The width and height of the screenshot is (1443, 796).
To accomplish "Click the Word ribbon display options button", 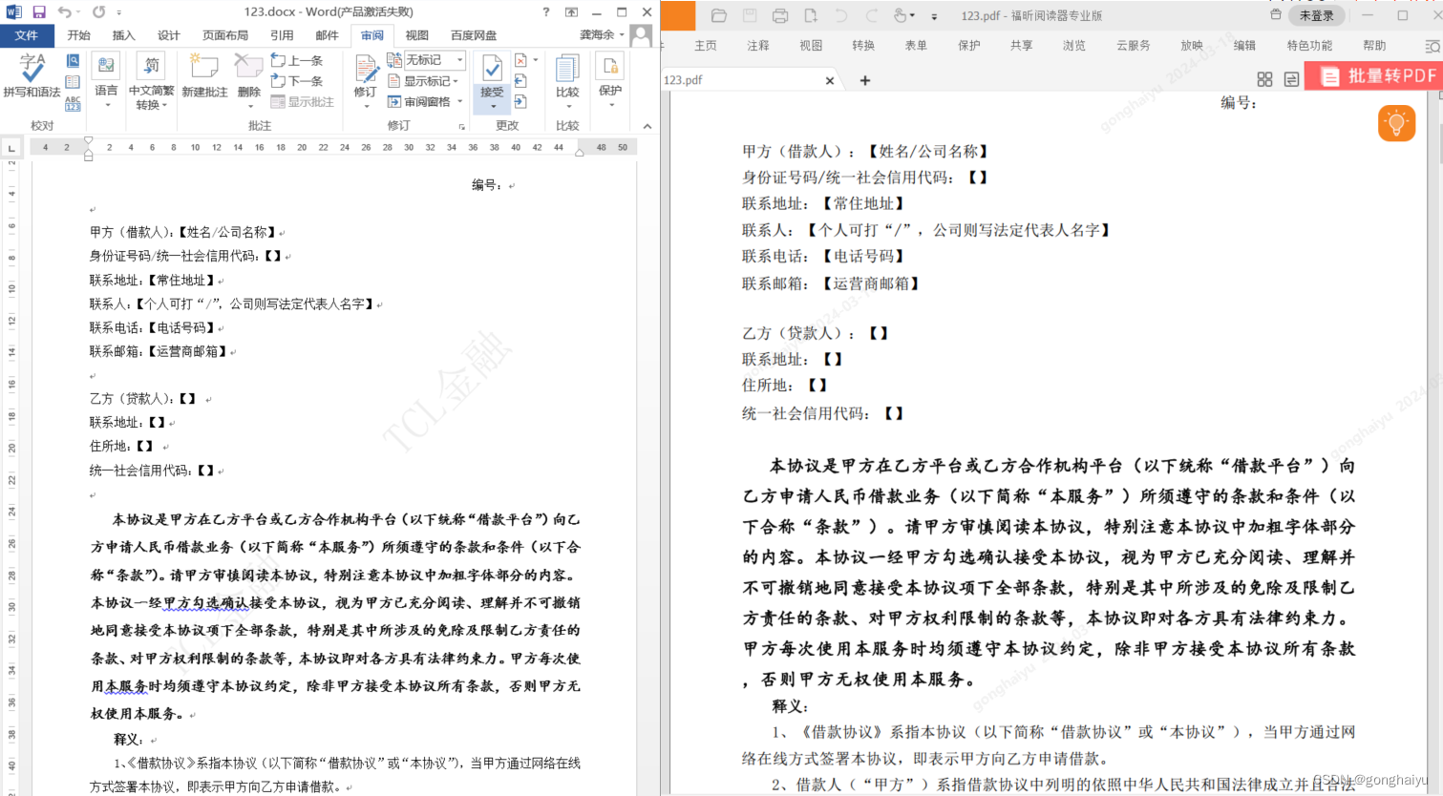I will coord(571,12).
